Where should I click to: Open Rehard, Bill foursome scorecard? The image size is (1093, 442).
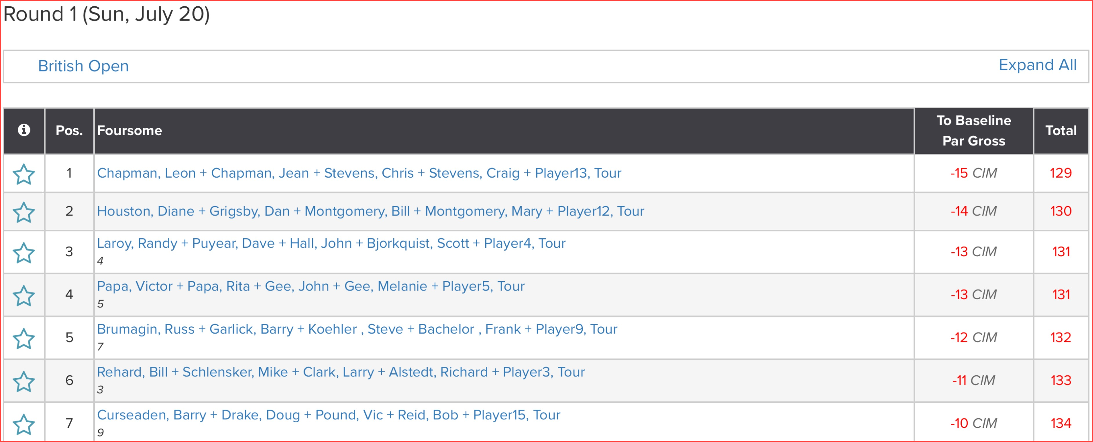341,372
